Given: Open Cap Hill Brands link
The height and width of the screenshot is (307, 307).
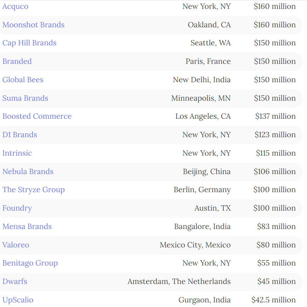Looking at the screenshot, I should (x=29, y=43).
